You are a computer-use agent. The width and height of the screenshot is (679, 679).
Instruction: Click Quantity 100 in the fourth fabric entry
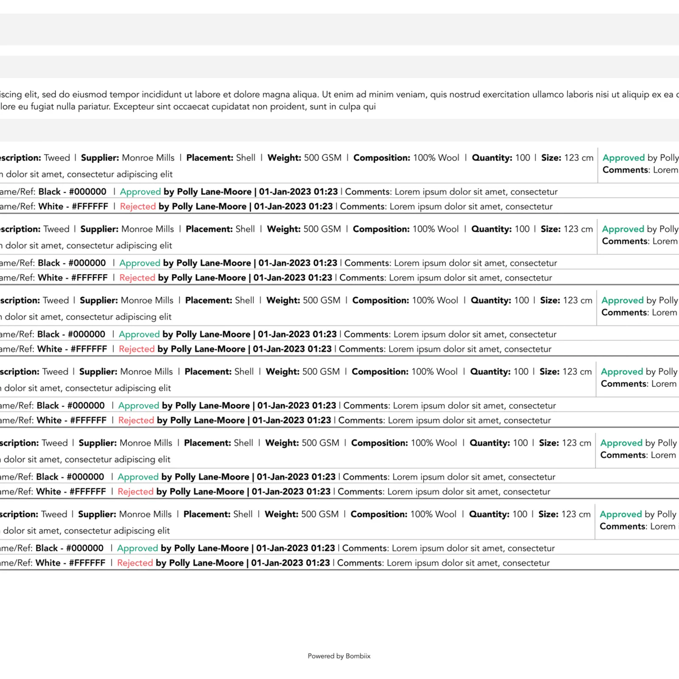(499, 372)
